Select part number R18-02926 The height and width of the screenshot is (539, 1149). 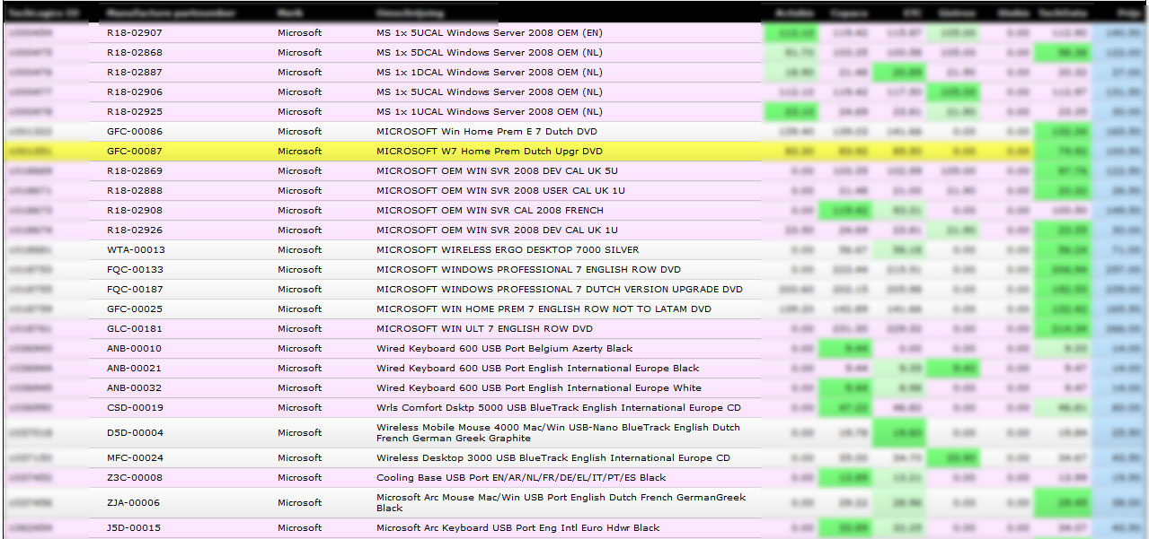pos(135,230)
